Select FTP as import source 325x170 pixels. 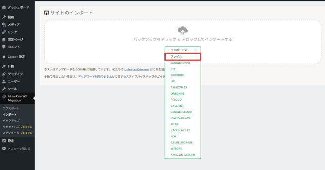click(x=173, y=69)
